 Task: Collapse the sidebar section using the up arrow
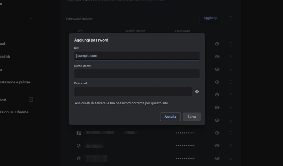(x=31, y=19)
